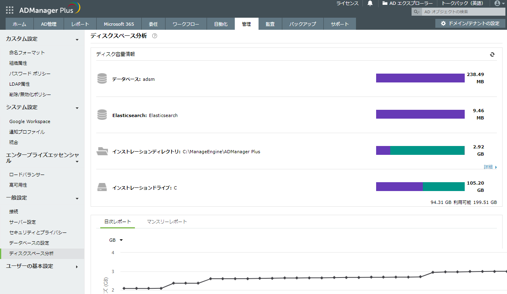507x294 pixels.
Task: Open the レポート main tab
Action: tap(80, 24)
